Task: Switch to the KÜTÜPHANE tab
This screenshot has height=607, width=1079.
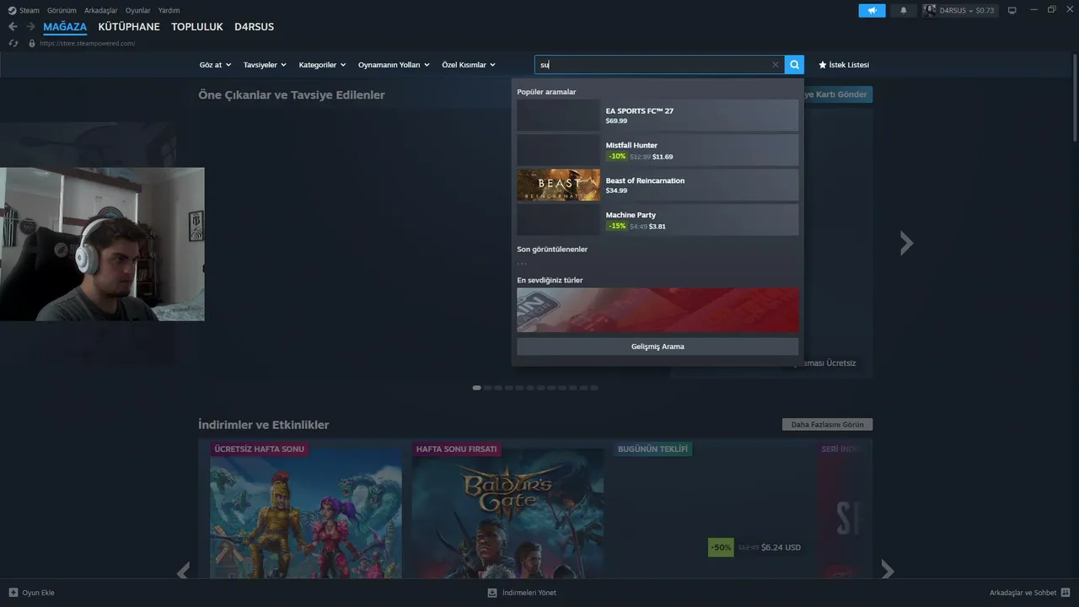Action: 129,27
